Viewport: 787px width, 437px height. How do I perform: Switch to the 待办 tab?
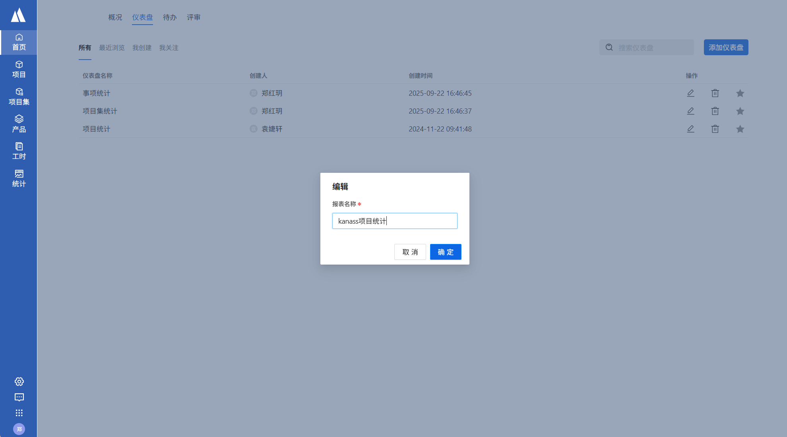(x=170, y=17)
